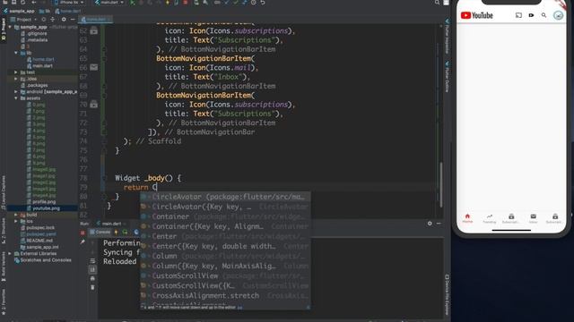Screen dimensions: 574x322
Task: Click the yellow hot reload lightning icon
Action: [168, 3]
